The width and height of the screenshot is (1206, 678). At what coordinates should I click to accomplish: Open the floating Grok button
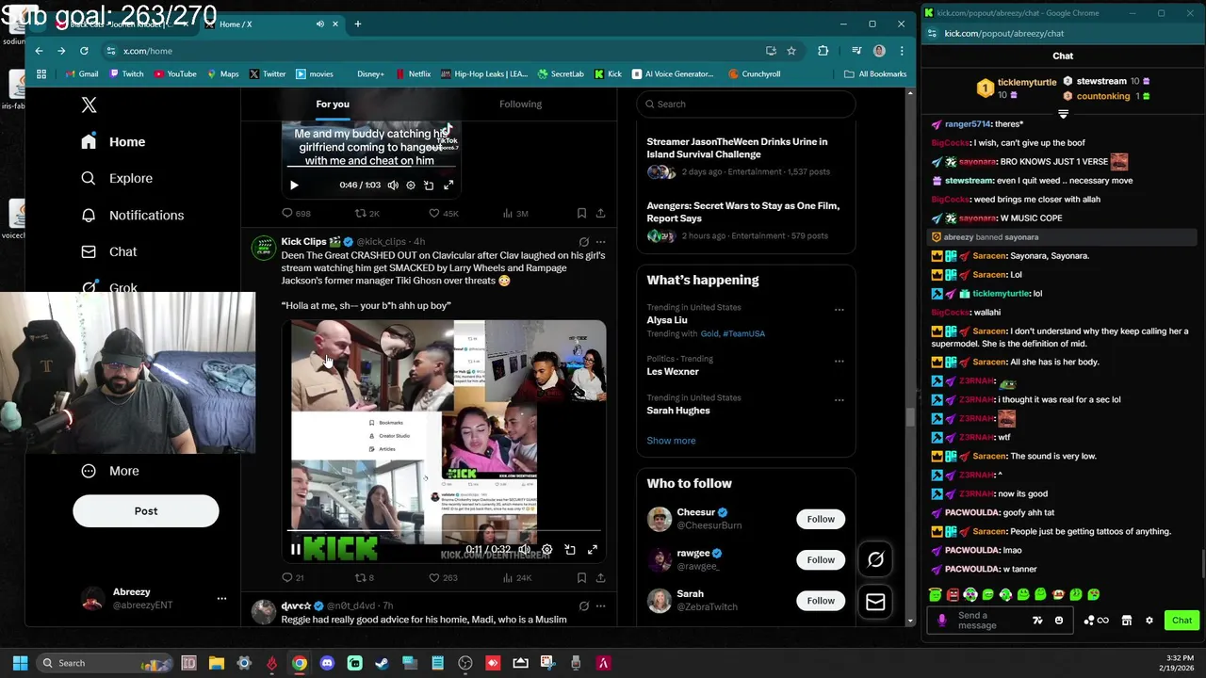click(x=875, y=560)
